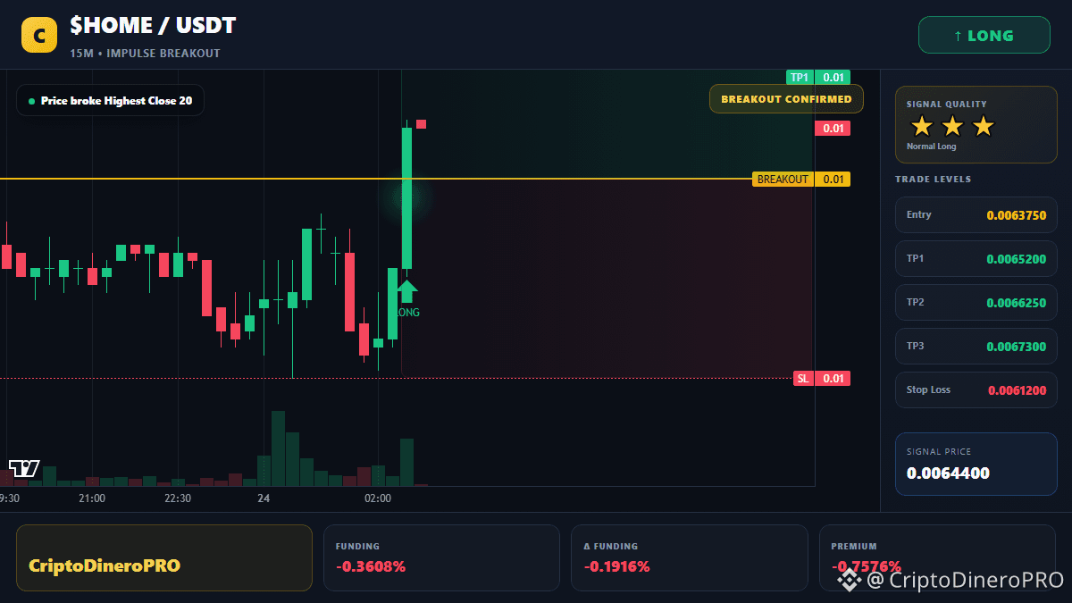Click the first signal quality star
Image resolution: width=1072 pixels, height=603 pixels.
coord(922,126)
